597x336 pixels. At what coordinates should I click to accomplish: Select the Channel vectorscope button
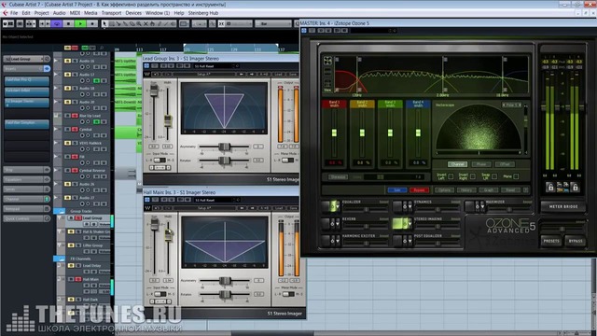pyautogui.click(x=457, y=164)
